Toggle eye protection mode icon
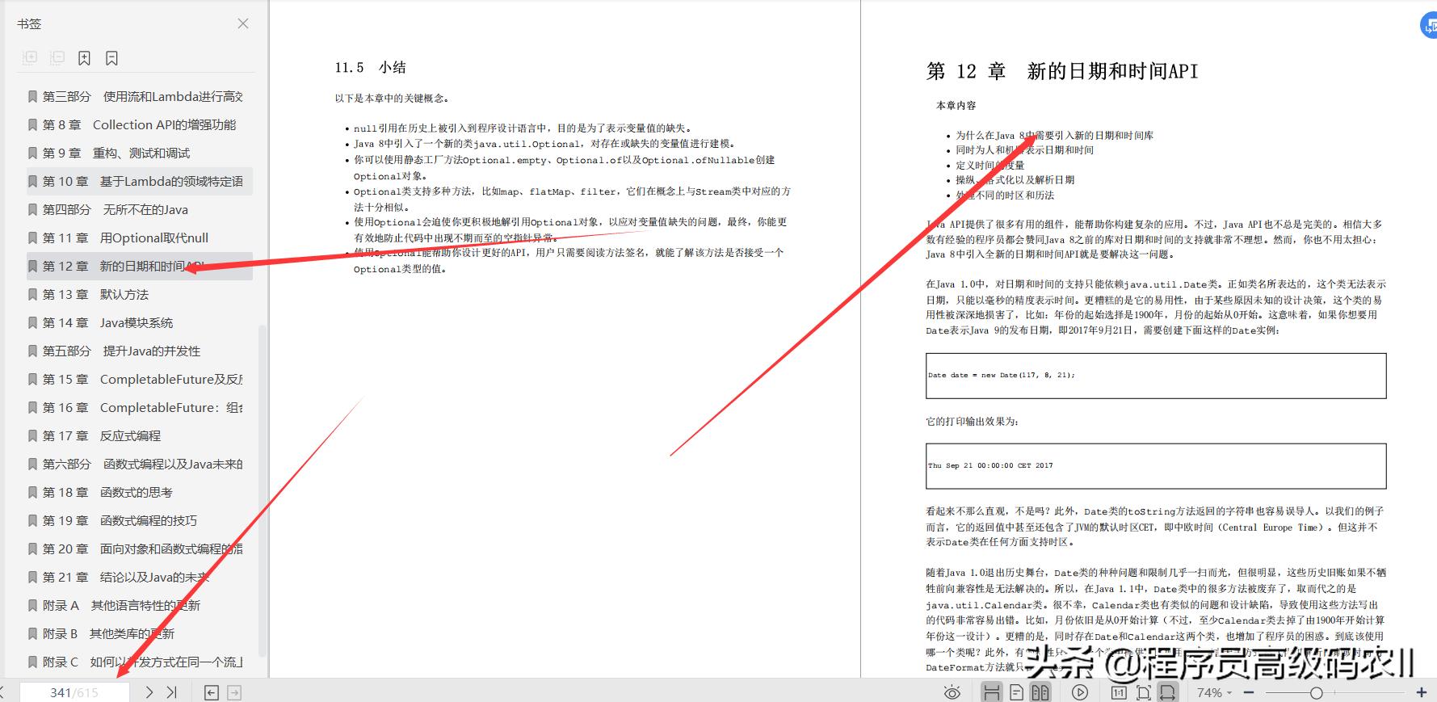 [952, 692]
